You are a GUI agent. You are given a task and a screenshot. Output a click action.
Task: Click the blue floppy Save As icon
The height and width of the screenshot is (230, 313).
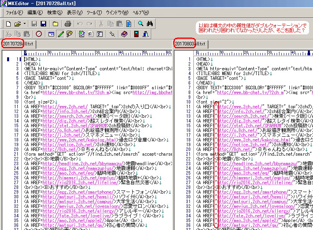43,24
